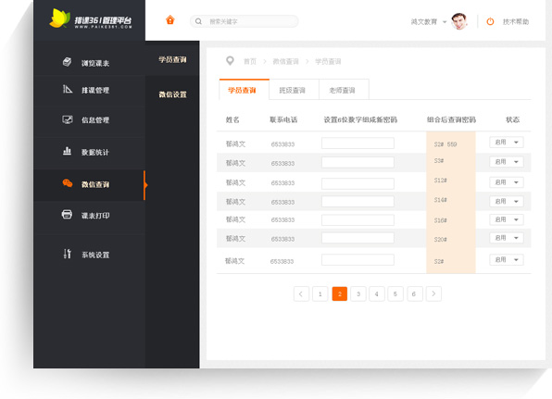Open last row 启用 status dropdown
Image resolution: width=552 pixels, height=399 pixels.
click(x=507, y=260)
